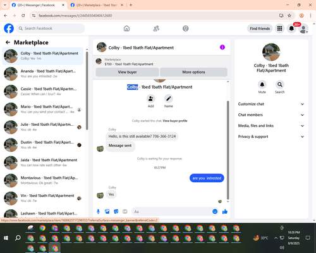This screenshot has height=253, width=316.
Task: Open the View buyer profile link
Action: point(175,121)
